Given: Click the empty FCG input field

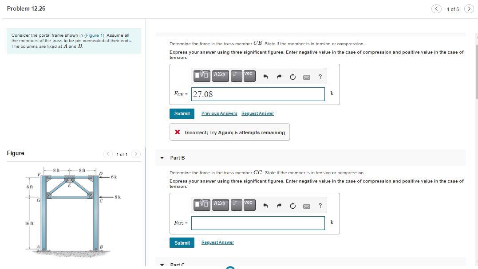Looking at the screenshot, I should coord(258,223).
